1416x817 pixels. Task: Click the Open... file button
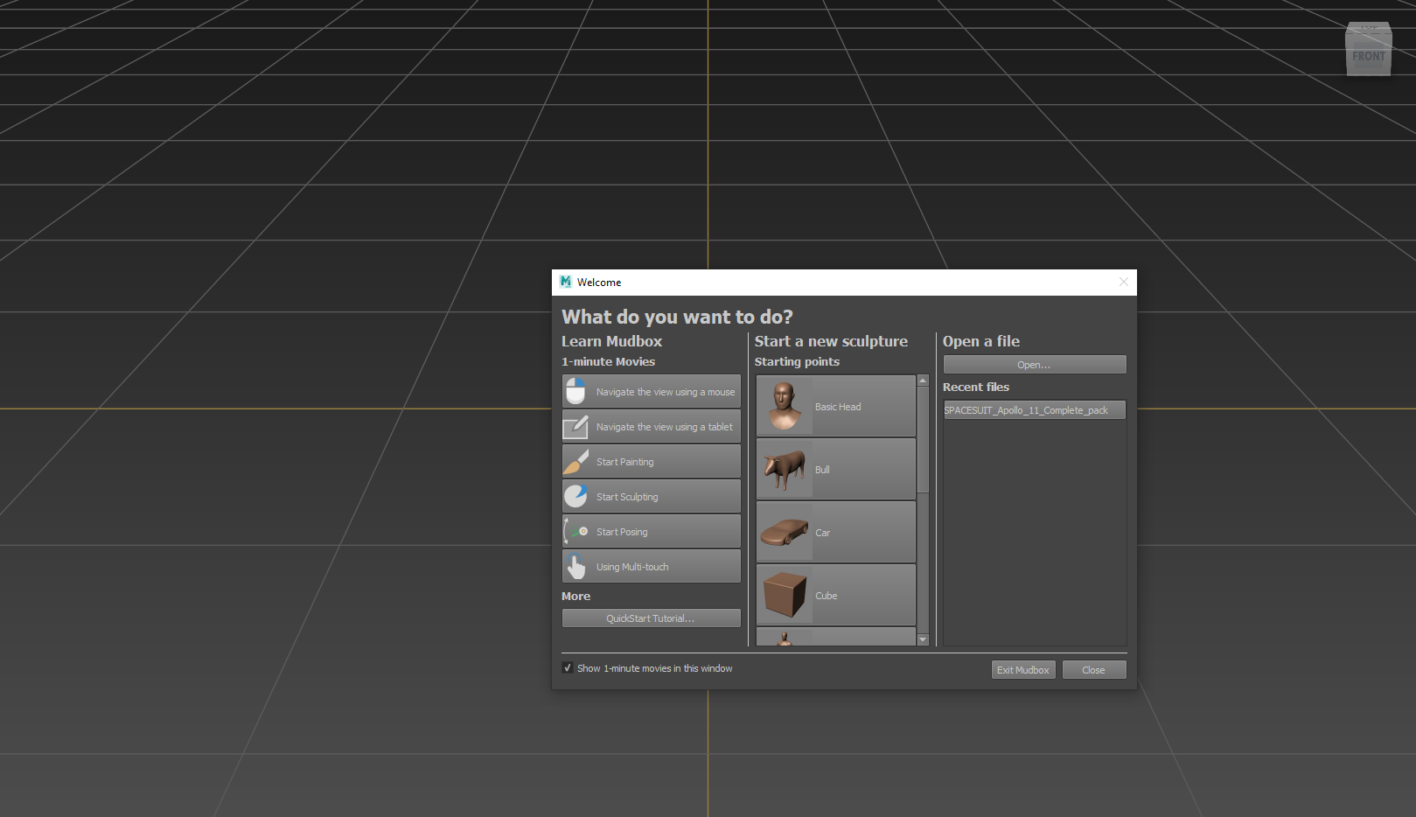1035,365
